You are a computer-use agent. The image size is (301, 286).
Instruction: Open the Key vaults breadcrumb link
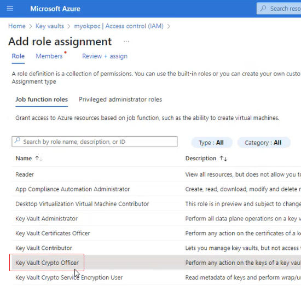coord(50,26)
